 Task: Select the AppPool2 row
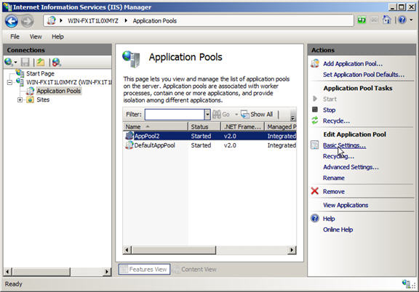click(x=209, y=136)
